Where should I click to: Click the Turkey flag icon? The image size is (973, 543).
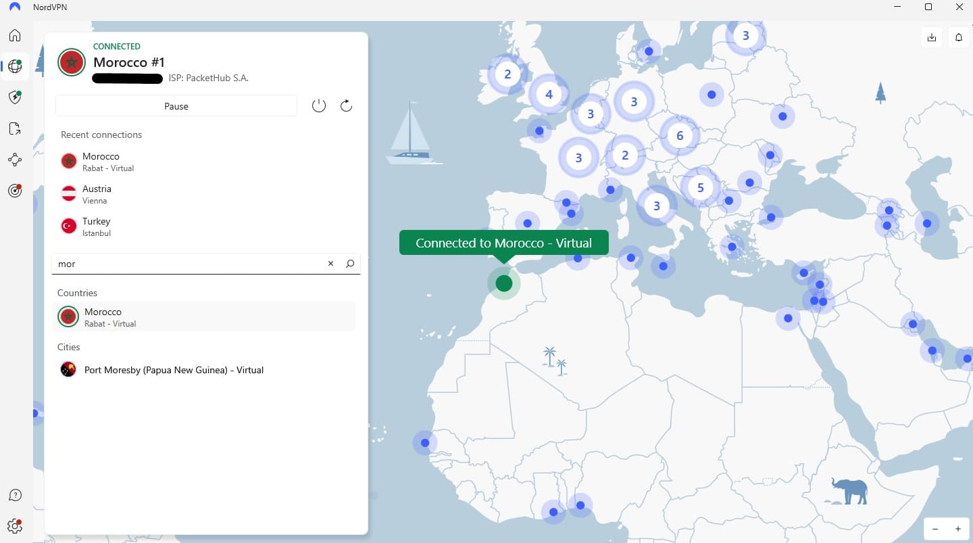tap(69, 226)
